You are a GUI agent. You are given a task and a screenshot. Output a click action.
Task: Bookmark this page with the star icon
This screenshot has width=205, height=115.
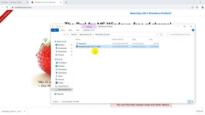197,7
